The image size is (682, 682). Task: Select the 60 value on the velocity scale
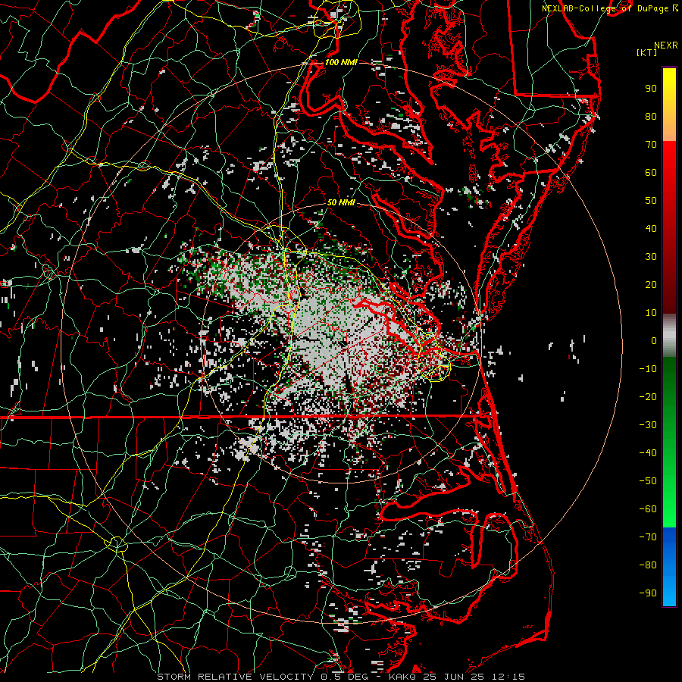coord(651,173)
